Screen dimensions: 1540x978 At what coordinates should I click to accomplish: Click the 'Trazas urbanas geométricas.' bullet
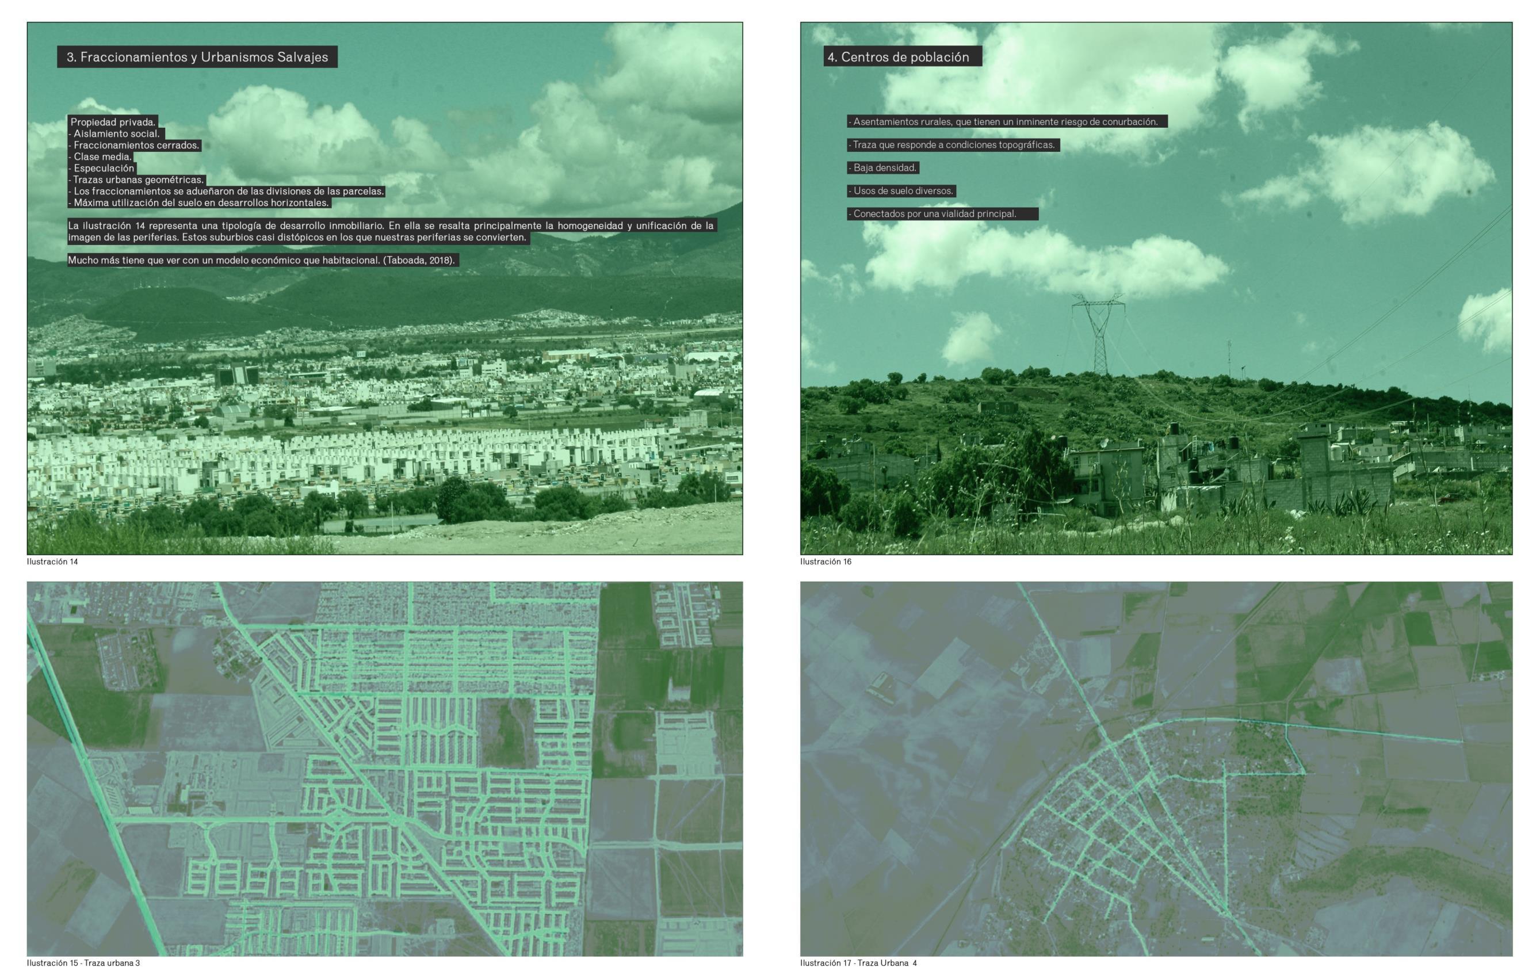tap(137, 179)
